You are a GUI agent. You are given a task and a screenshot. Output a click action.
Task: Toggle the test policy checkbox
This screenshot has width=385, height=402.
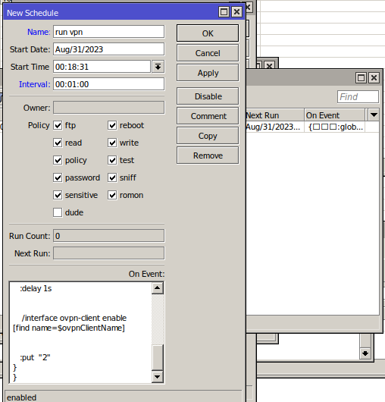tap(112, 160)
